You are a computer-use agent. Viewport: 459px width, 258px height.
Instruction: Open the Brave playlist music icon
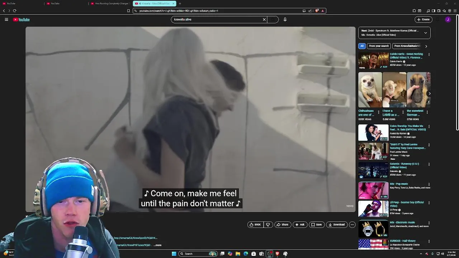(428, 11)
